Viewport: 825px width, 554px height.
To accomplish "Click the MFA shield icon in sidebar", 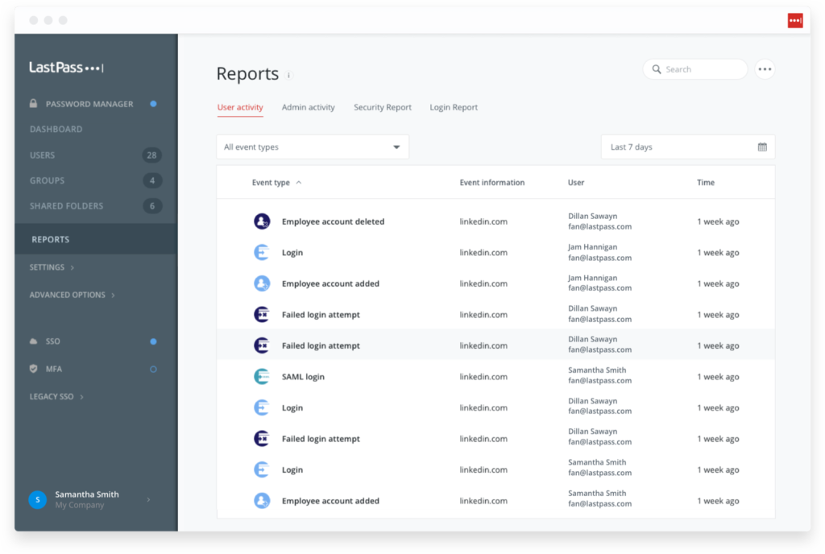I will tap(33, 369).
